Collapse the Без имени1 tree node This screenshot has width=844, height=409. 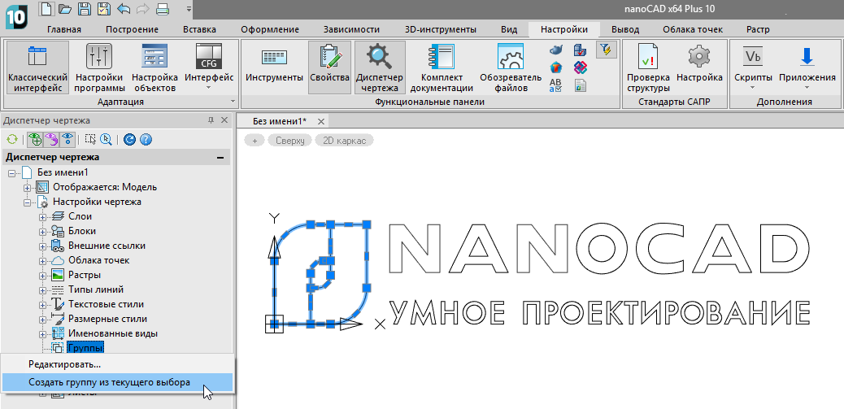12,172
